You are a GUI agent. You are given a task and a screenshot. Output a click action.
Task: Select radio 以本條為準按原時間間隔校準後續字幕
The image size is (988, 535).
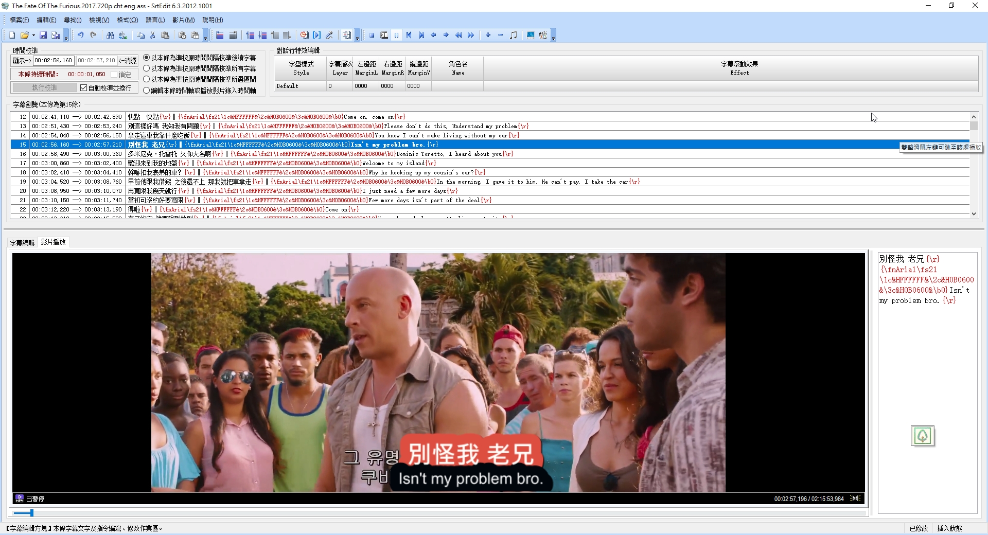146,58
